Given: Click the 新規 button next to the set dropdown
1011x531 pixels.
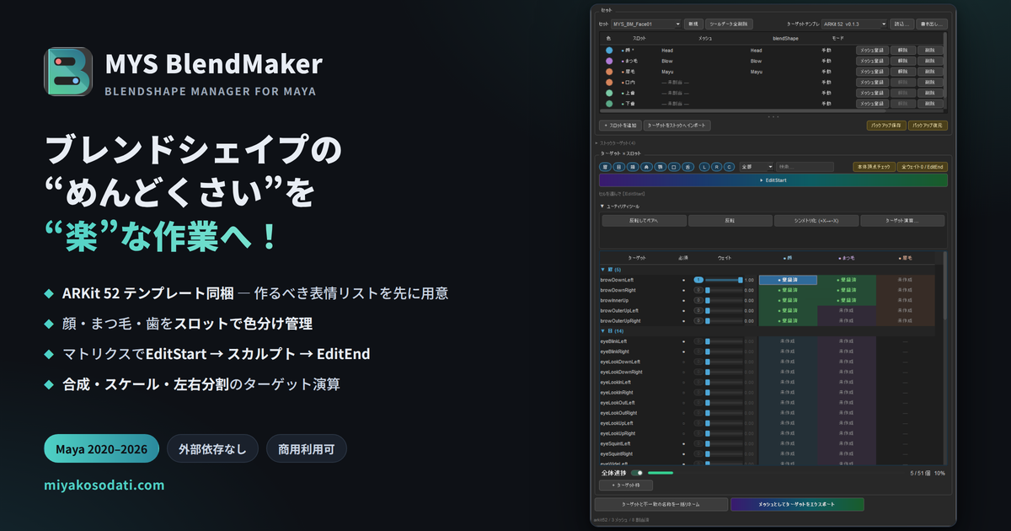Looking at the screenshot, I should click(x=694, y=24).
